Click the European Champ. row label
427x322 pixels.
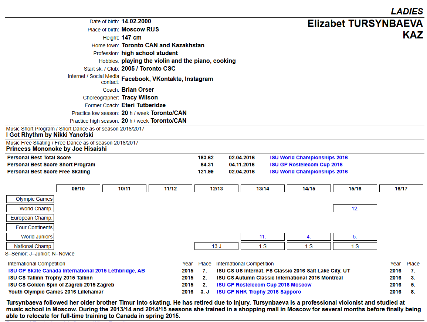coord(30,218)
